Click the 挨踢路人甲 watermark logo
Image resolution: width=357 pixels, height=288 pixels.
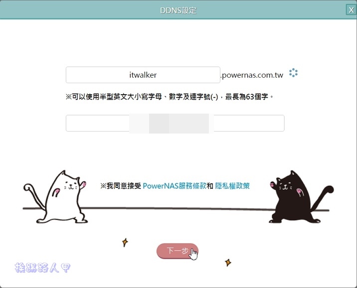tap(42, 268)
